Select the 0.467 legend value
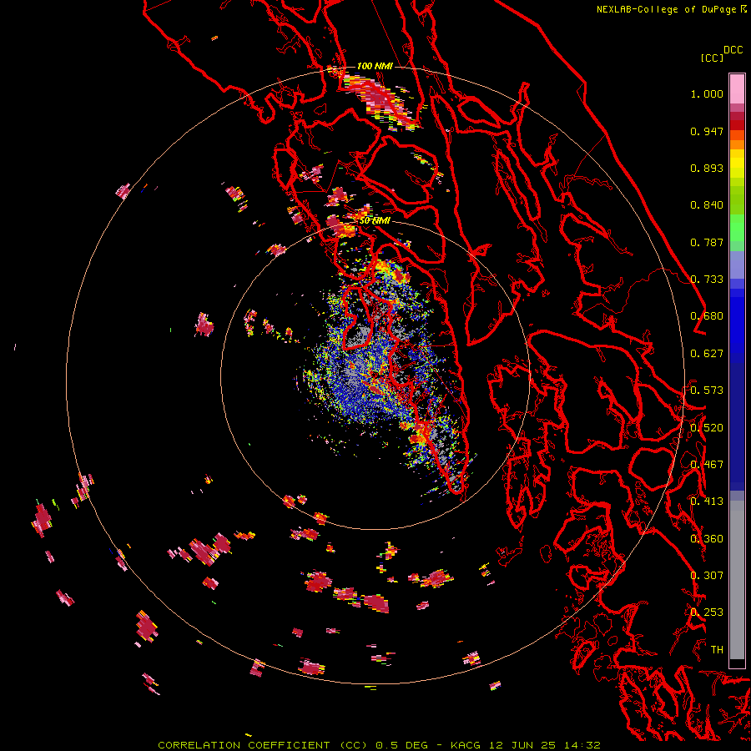751x751 pixels. (707, 465)
